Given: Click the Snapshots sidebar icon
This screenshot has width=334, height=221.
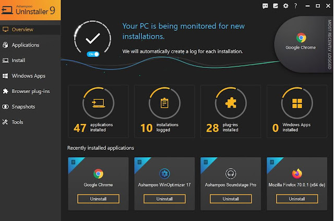Looking at the screenshot, I should point(5,107).
